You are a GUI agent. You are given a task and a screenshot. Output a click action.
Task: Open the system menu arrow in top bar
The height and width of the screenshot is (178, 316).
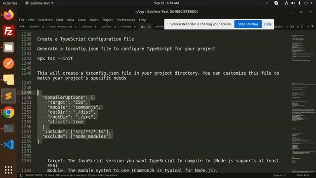[312, 3]
